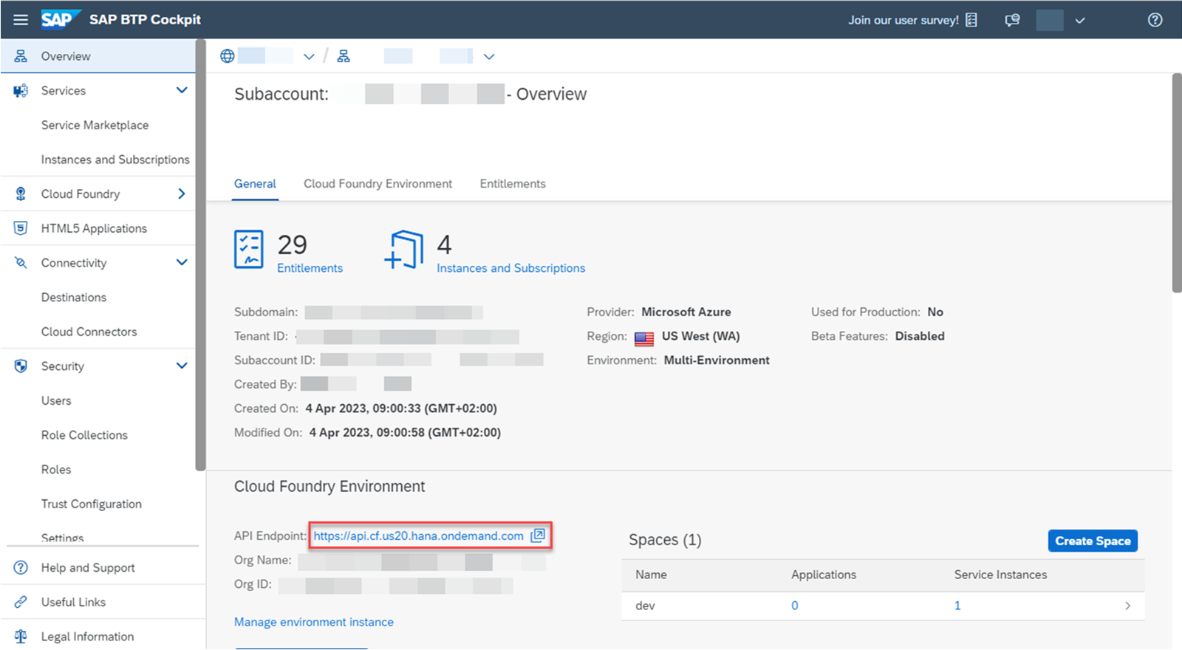Click the Services puzzle icon
This screenshot has width=1182, height=650.
tap(21, 91)
